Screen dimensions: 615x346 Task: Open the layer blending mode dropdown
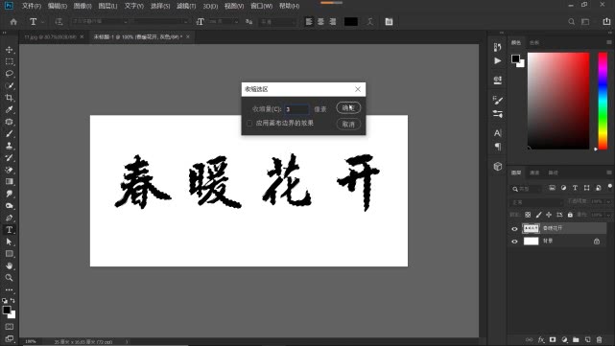537,202
